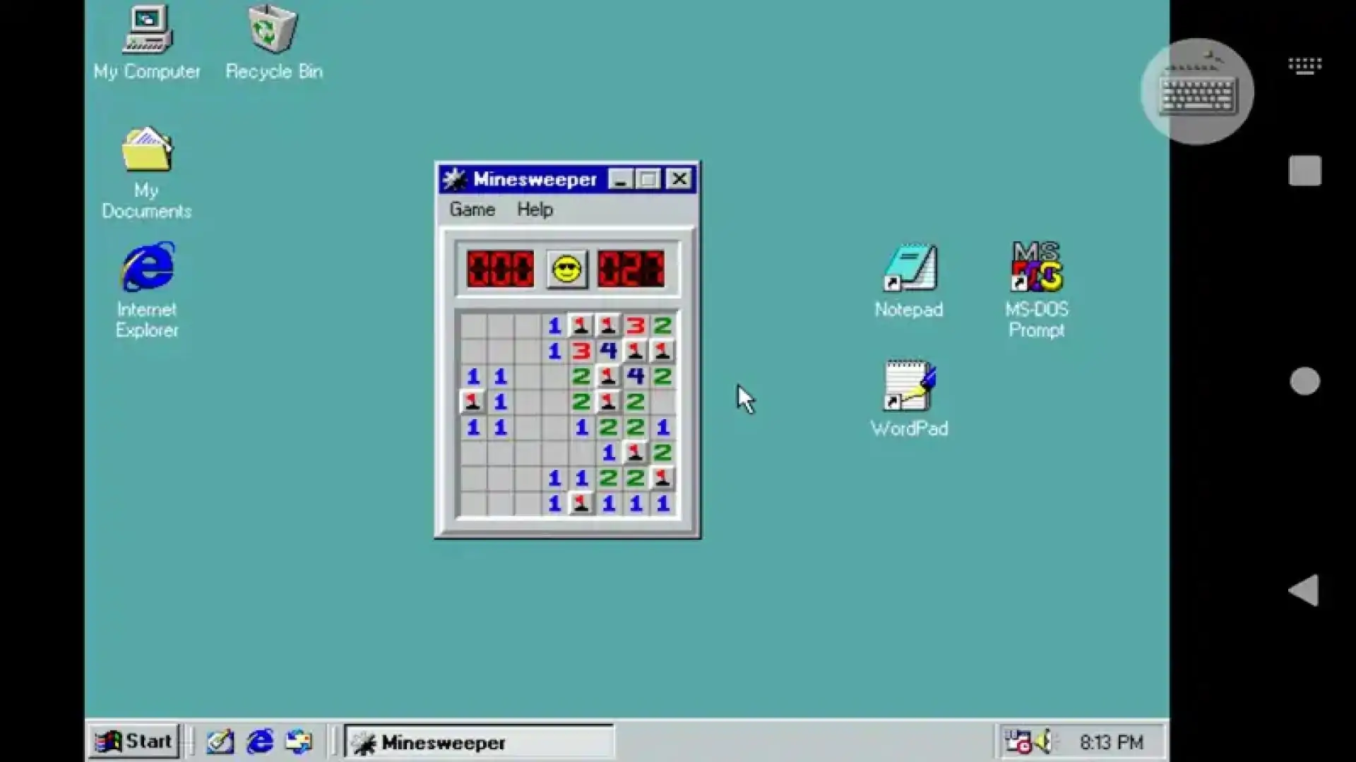1356x762 pixels.
Task: Click the display settings tray icon
Action: pyautogui.click(x=1017, y=742)
